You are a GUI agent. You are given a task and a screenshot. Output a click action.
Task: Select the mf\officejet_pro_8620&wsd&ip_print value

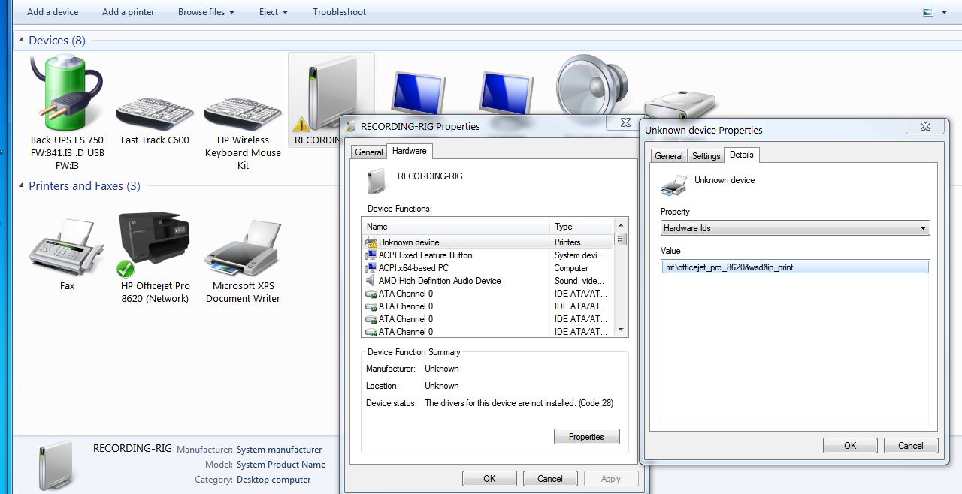point(796,267)
